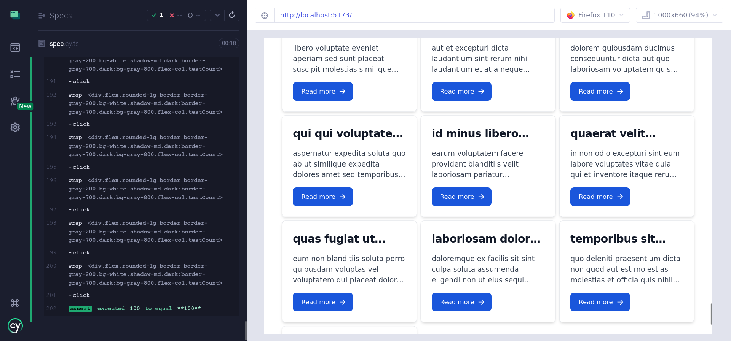Click the localhost:5173 URL field
Image resolution: width=731 pixels, height=341 pixels.
pos(414,15)
